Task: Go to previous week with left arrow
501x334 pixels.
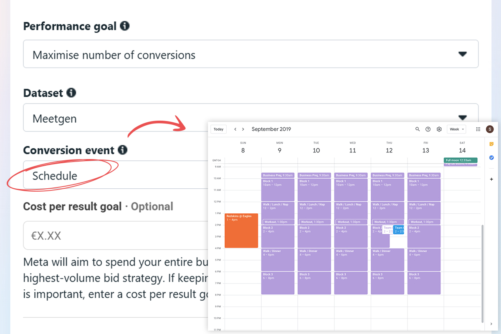Action: [x=235, y=129]
